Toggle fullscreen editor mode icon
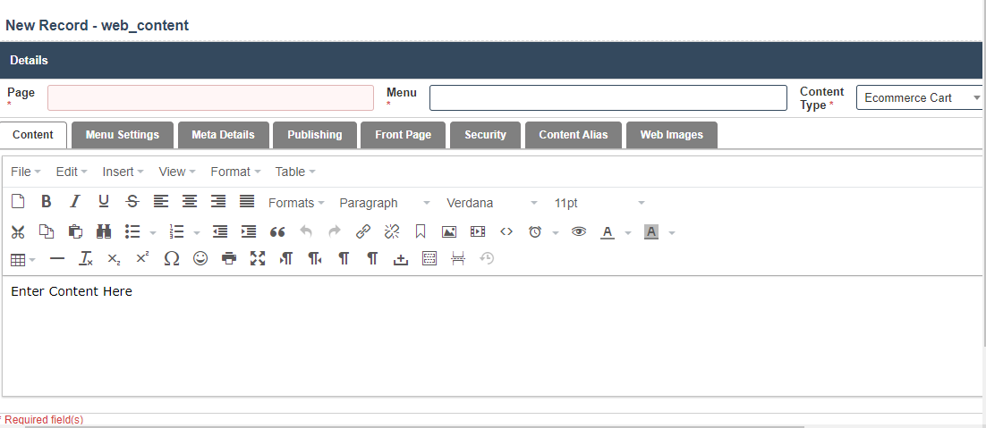 [258, 258]
